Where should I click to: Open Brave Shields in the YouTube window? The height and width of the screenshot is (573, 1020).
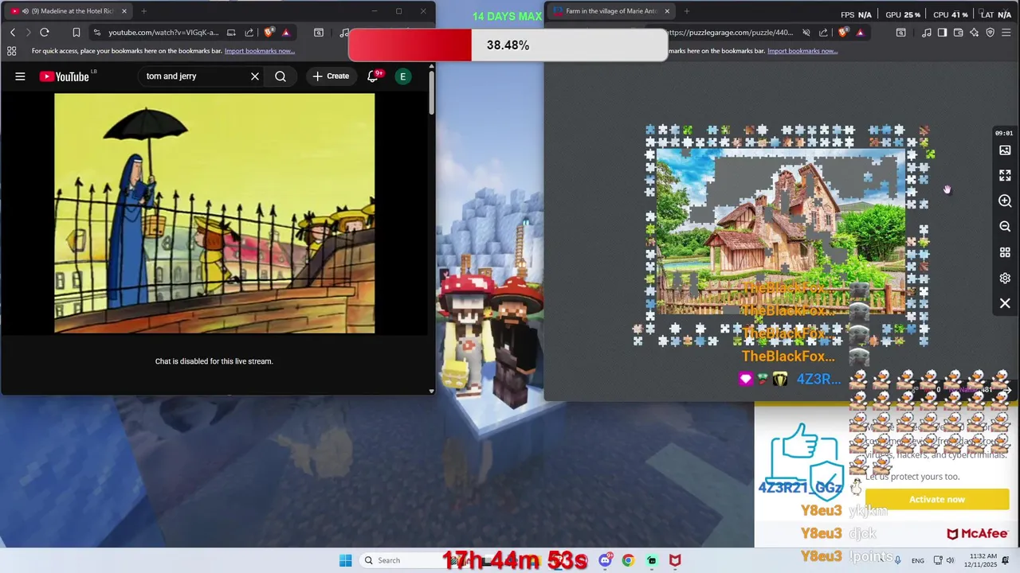[269, 33]
